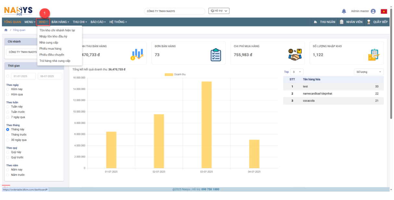Open the Admin master user avatar icon
This screenshot has height=200, width=394.
point(373,11)
